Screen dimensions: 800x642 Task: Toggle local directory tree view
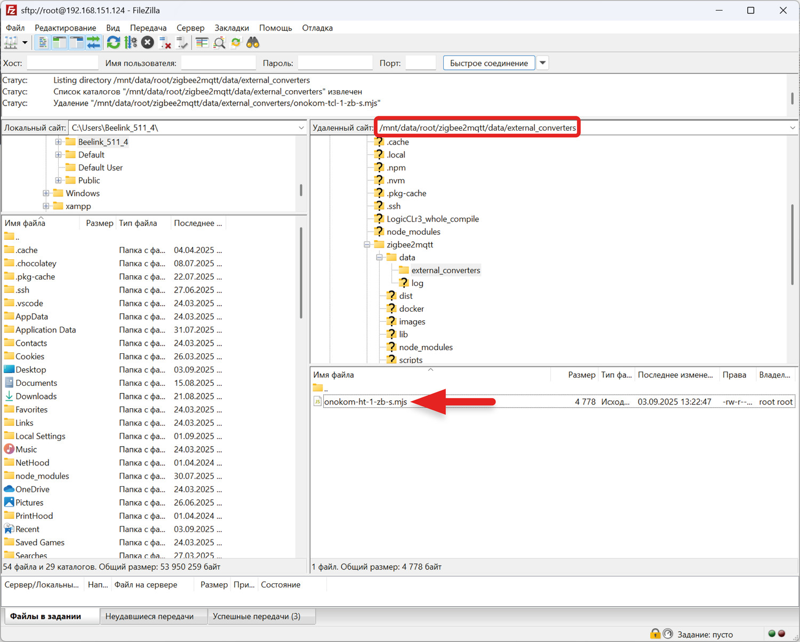[x=60, y=43]
